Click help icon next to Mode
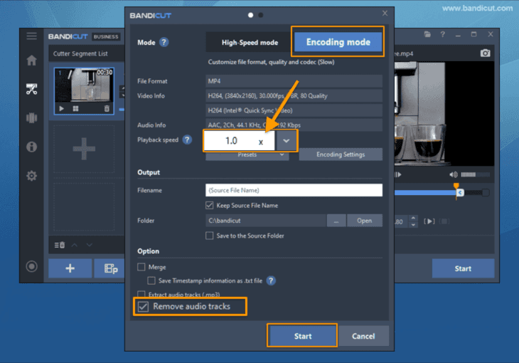This screenshot has height=363, width=519. click(164, 43)
